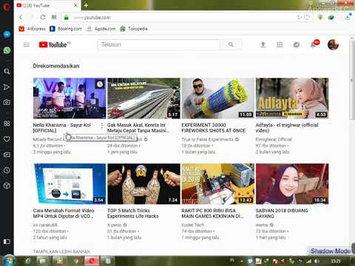Click title 'Adfaita - el mighwar (official video)'
The height and width of the screenshot is (266, 355).
pos(287,128)
